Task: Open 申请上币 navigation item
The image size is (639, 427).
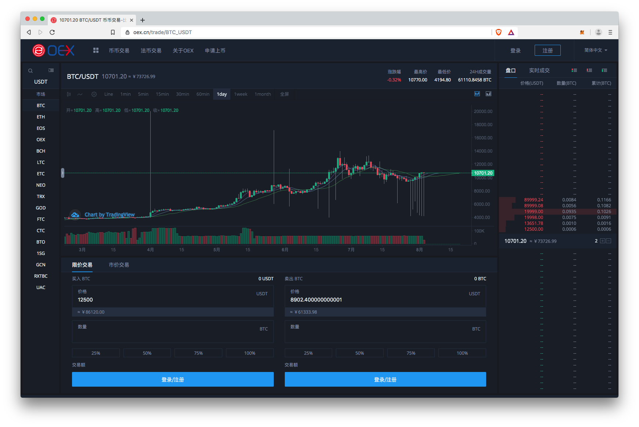Action: (215, 51)
